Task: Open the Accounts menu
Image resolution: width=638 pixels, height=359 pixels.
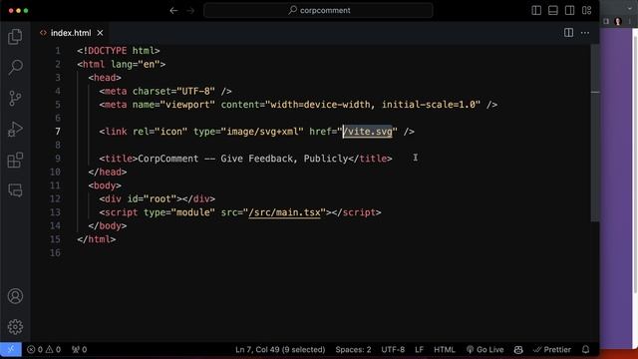Action: [x=15, y=296]
